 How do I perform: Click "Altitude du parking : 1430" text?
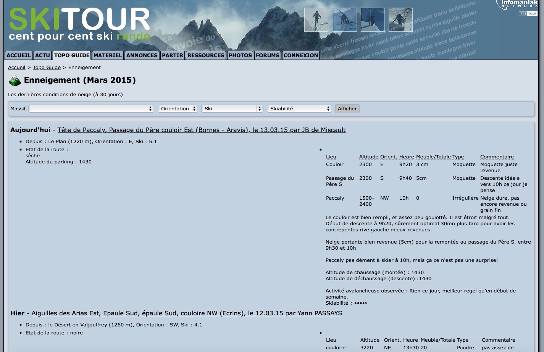(x=58, y=162)
